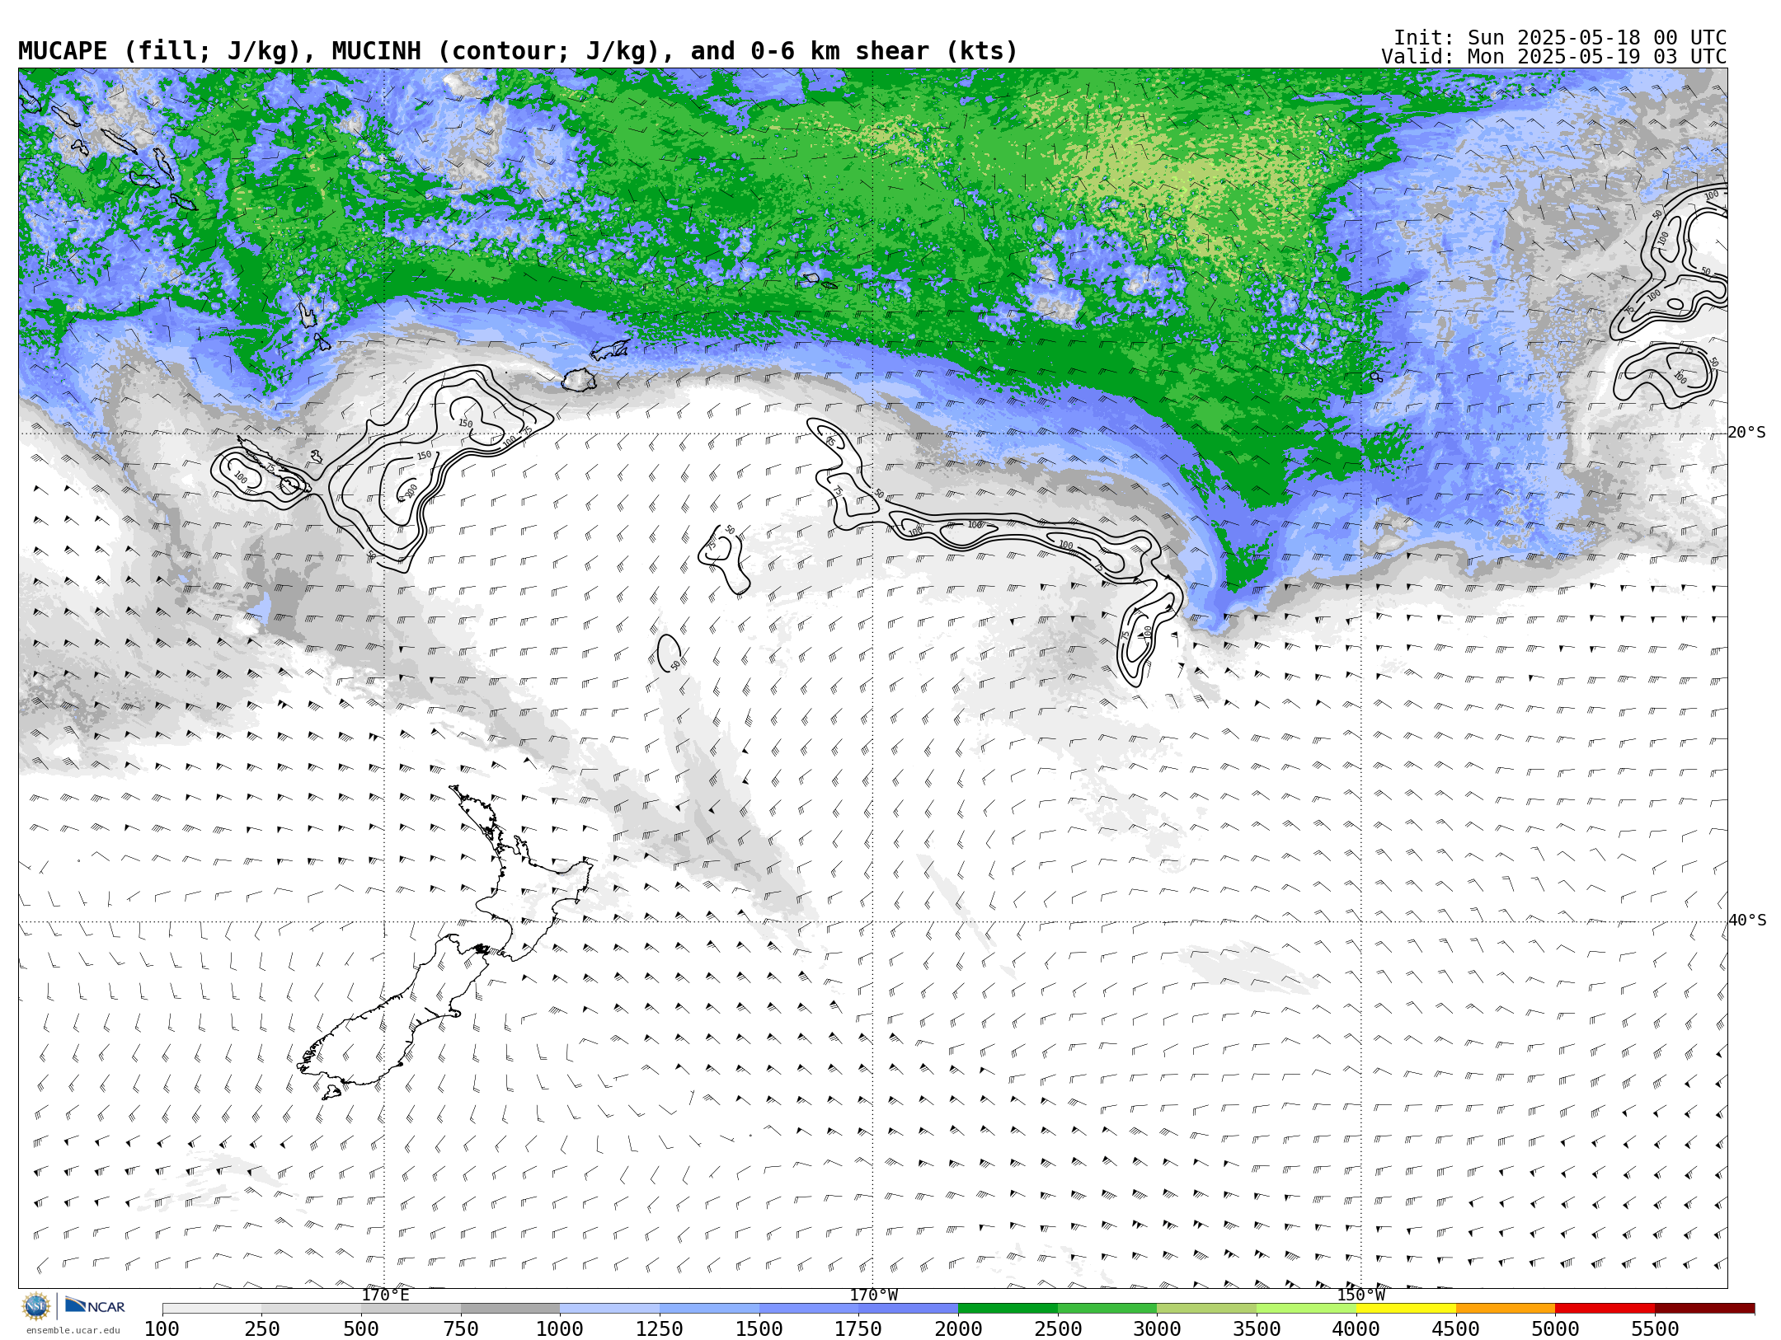Click the colorbar tick label 1000
This screenshot has height=1340, width=1781.
(560, 1328)
